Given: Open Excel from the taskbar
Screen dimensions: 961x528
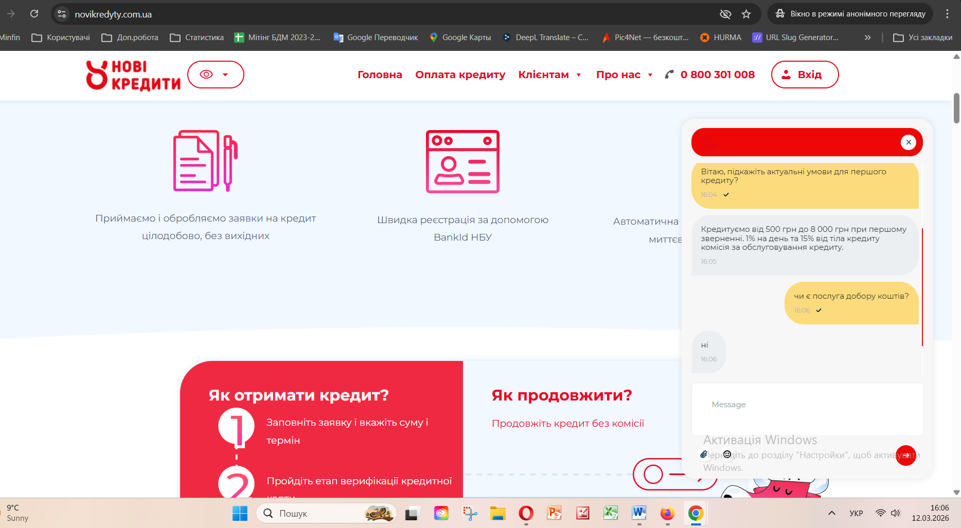Looking at the screenshot, I should click(x=611, y=513).
